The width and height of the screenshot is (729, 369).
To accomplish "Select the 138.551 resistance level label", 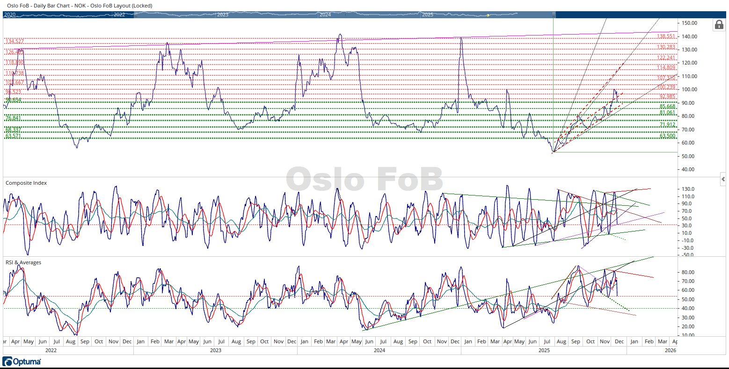I will [x=666, y=36].
